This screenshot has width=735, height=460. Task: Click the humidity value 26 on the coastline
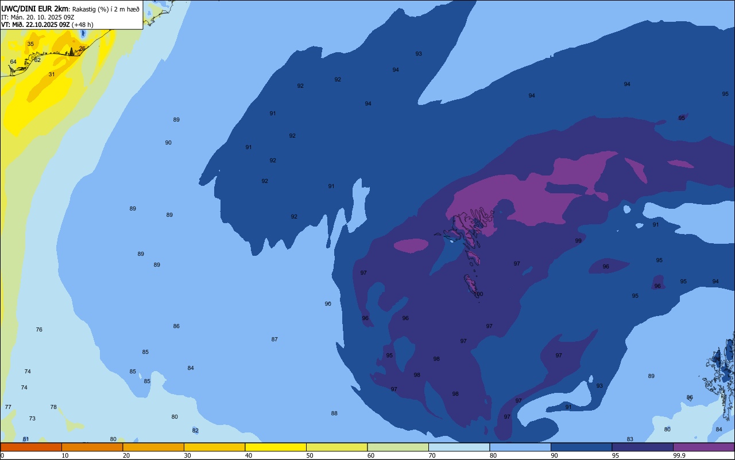82,49
